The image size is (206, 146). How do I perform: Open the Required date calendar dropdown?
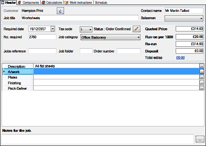click(53, 29)
